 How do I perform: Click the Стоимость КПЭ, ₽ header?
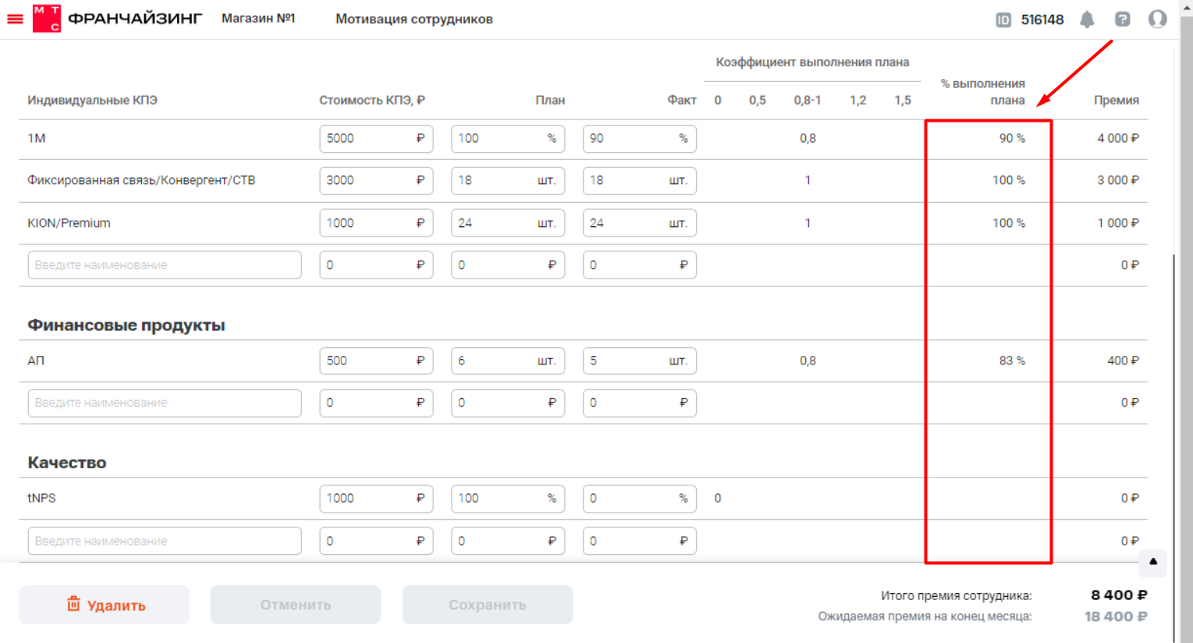click(x=372, y=100)
